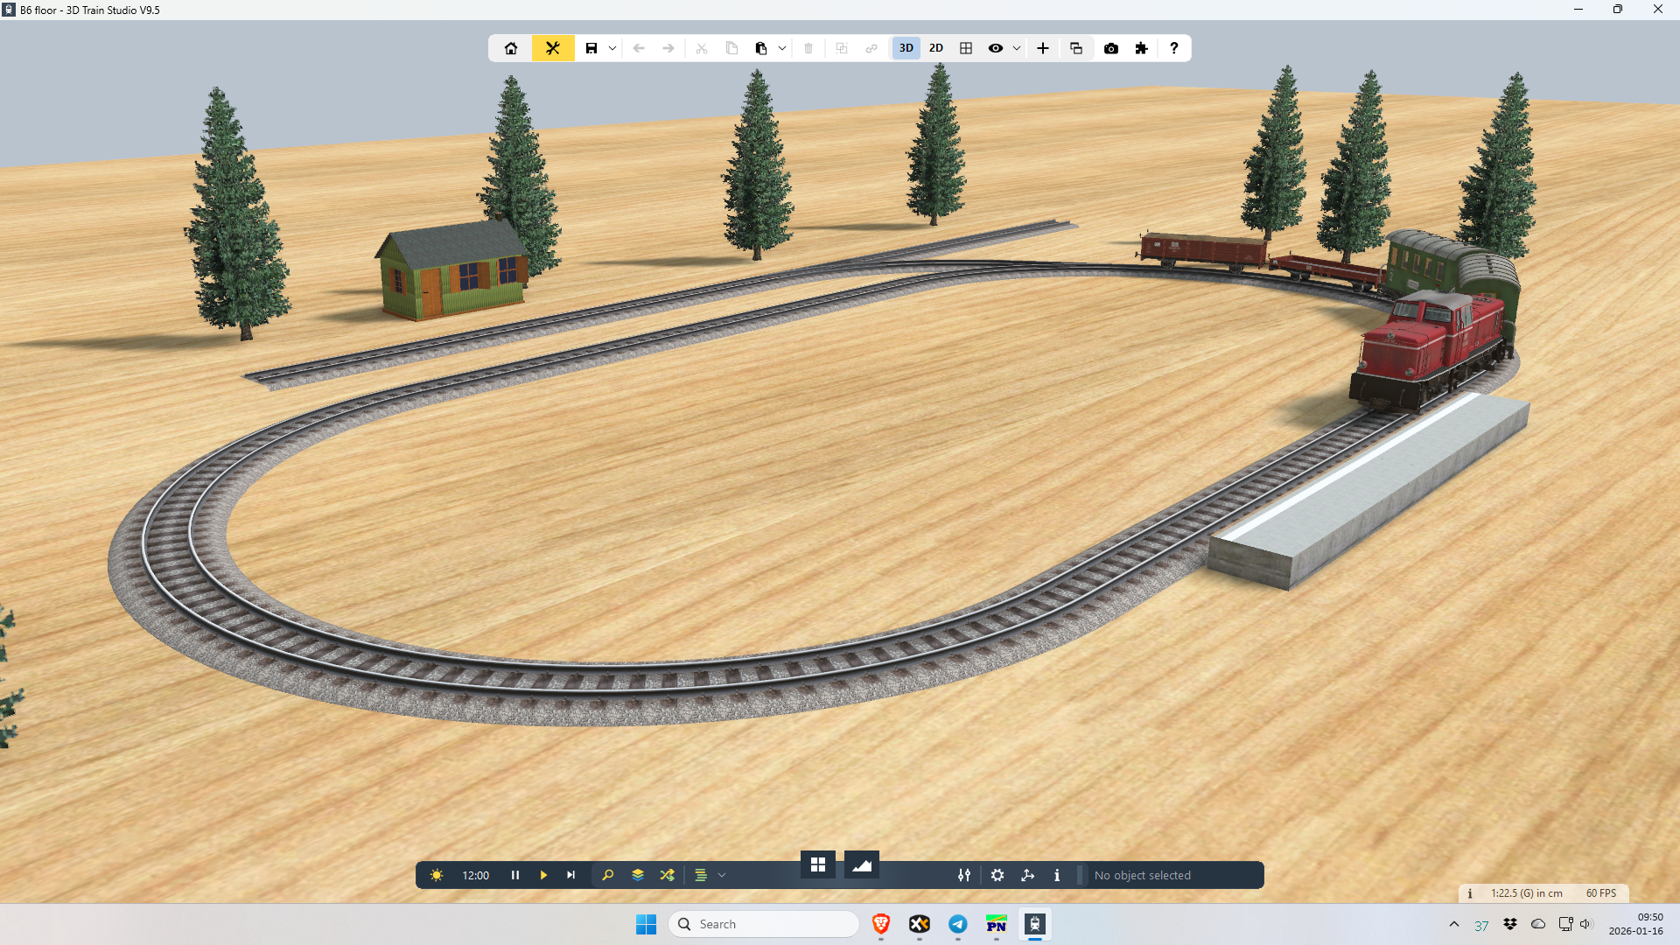This screenshot has width=1680, height=945.
Task: Open the terrain landscape tab
Action: tap(862, 864)
